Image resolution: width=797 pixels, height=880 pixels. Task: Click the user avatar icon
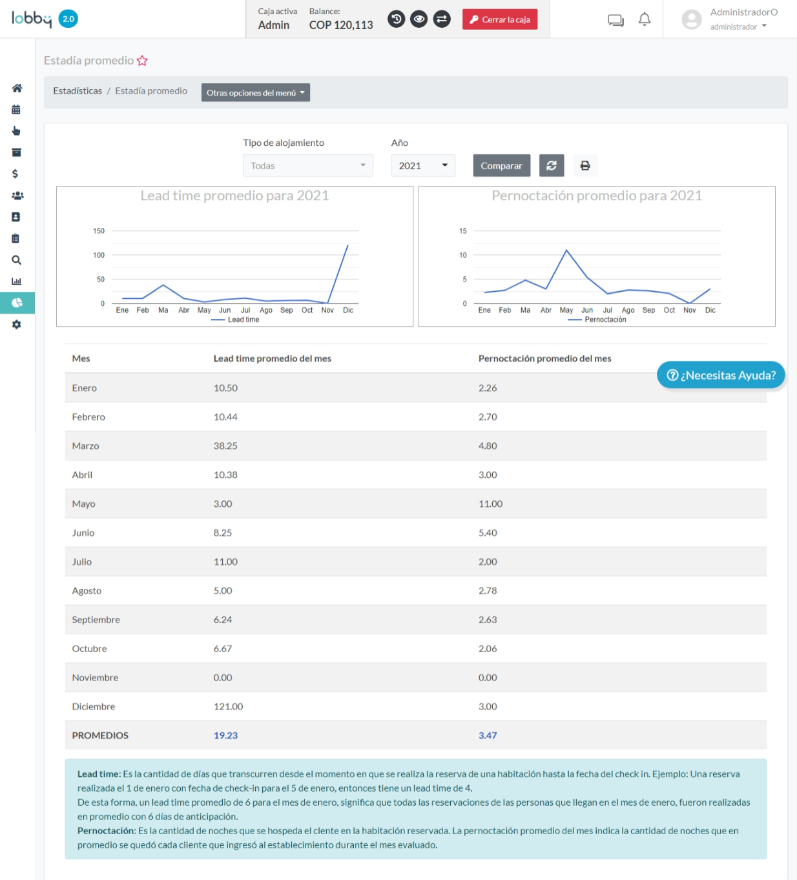tap(692, 19)
